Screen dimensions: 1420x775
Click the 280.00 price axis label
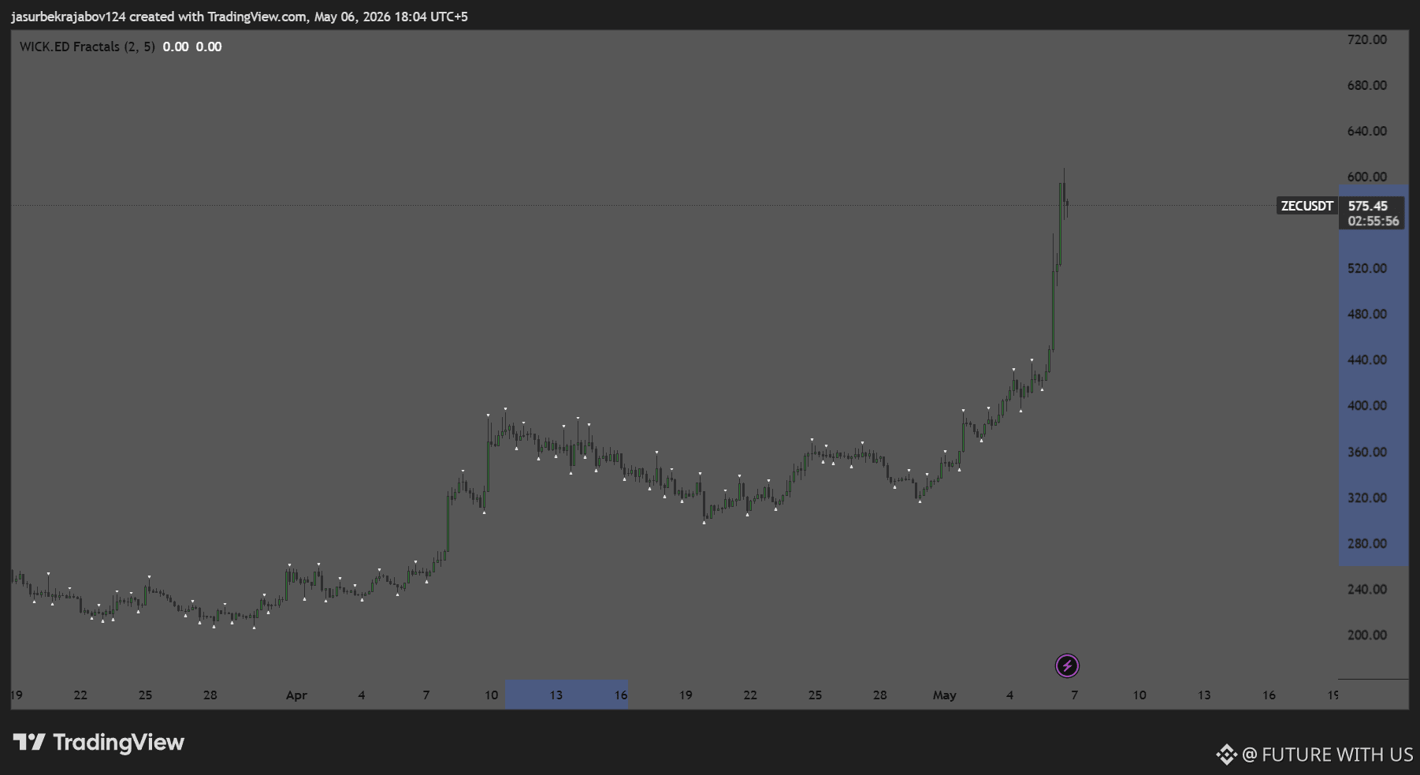click(1367, 543)
